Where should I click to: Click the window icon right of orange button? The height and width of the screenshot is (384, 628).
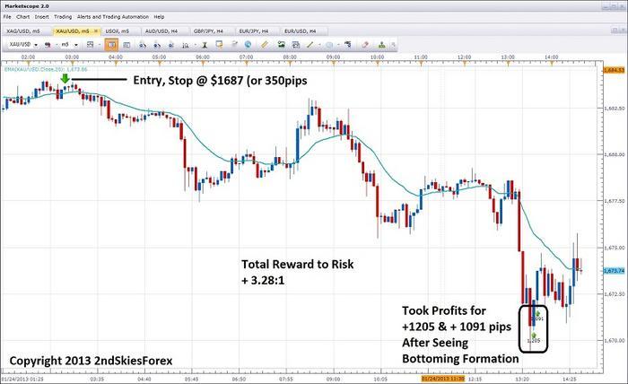click(x=126, y=45)
